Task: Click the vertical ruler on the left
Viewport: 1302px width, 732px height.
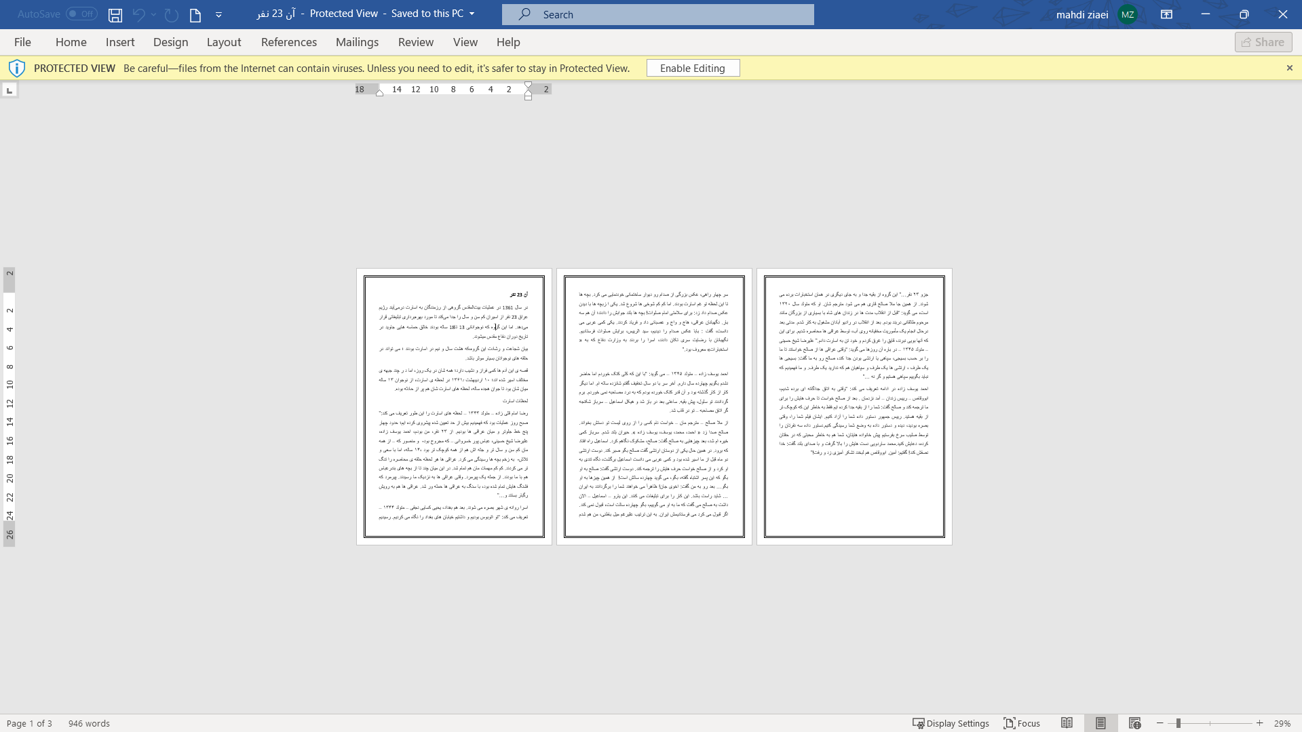Action: click(9, 407)
